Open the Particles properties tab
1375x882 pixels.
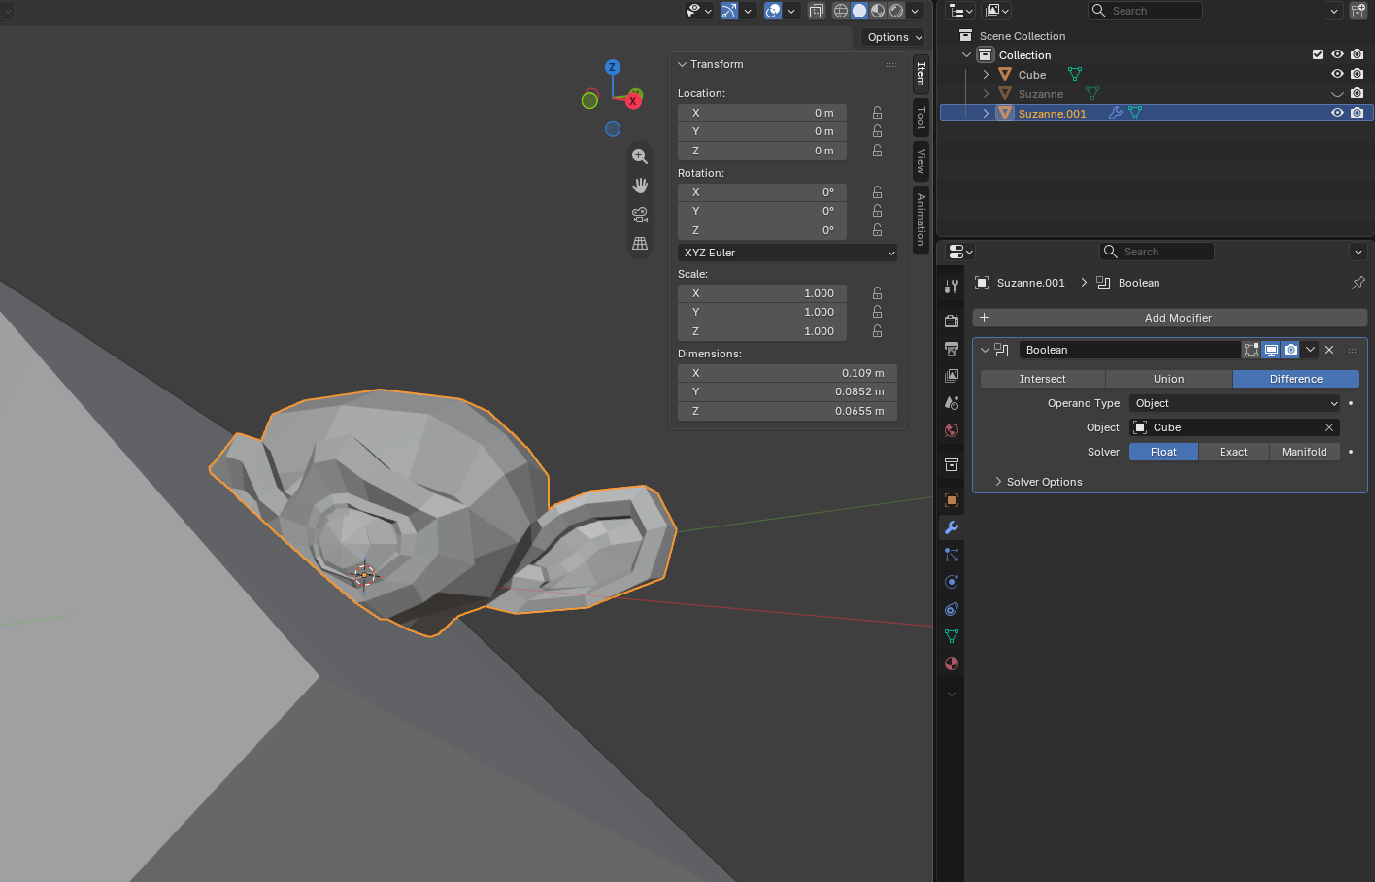click(952, 555)
